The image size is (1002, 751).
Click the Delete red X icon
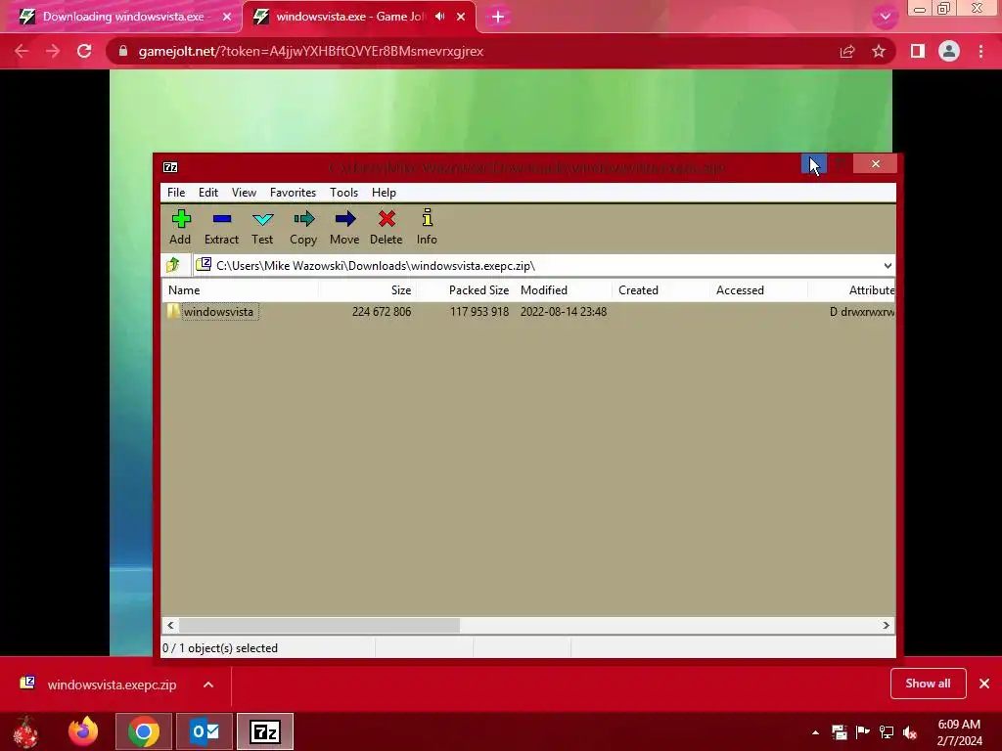click(x=386, y=227)
